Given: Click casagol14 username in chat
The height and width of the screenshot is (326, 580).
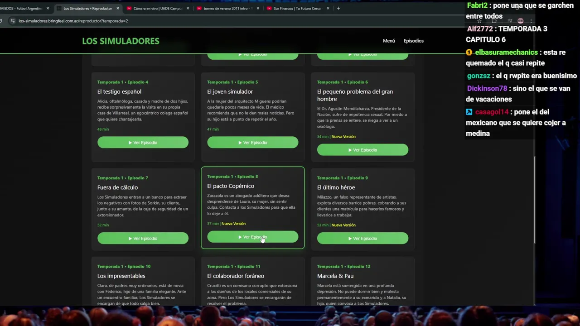Looking at the screenshot, I should [492, 112].
